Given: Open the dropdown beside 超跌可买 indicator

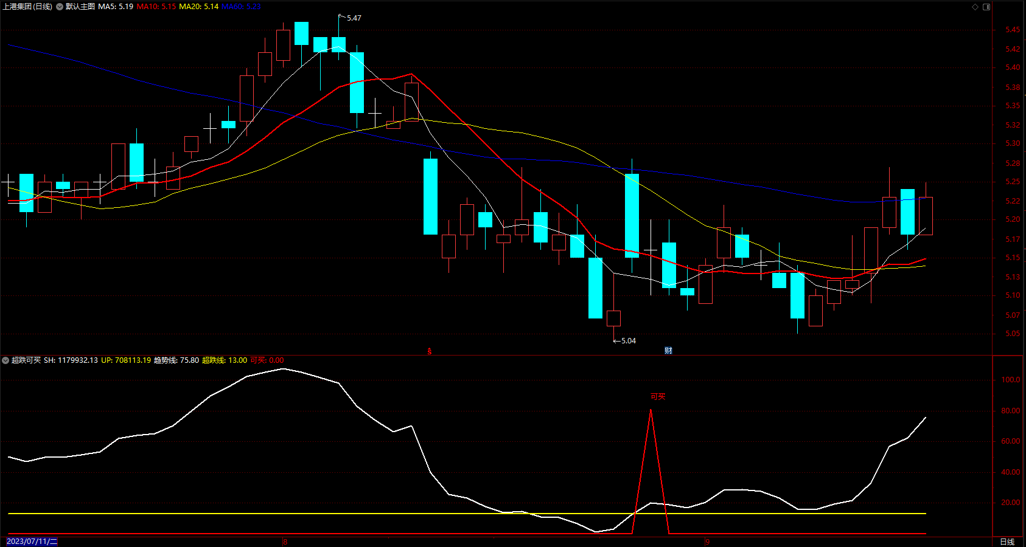Looking at the screenshot, I should [x=5, y=360].
